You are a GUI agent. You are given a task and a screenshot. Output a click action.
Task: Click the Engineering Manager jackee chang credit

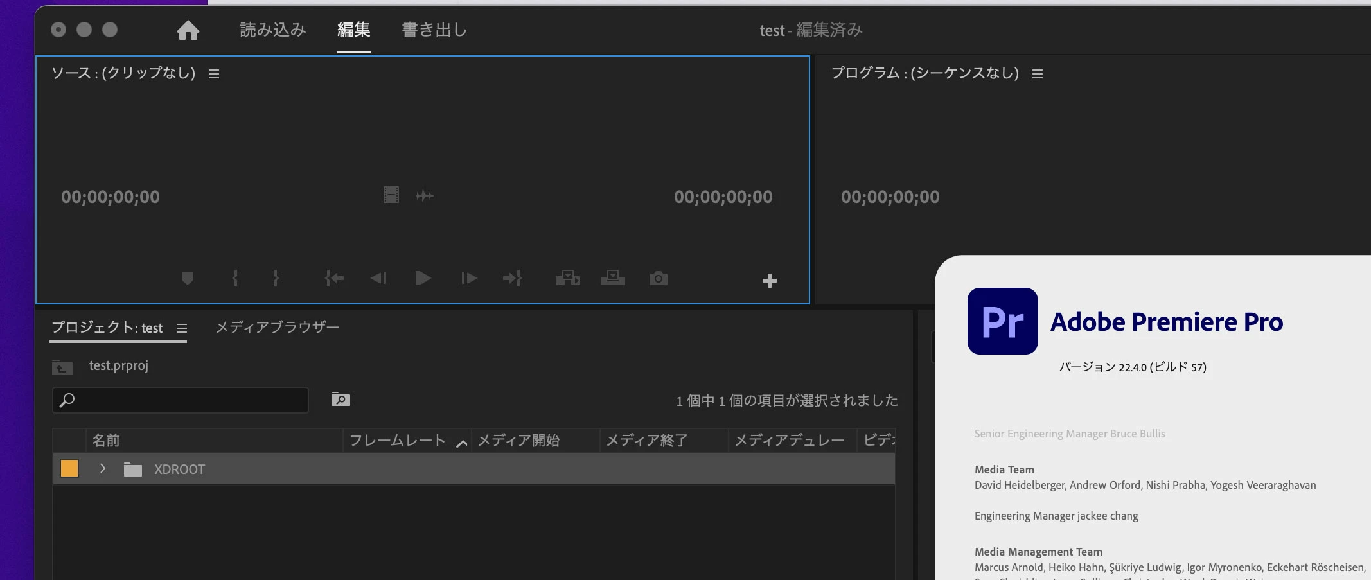click(1056, 516)
